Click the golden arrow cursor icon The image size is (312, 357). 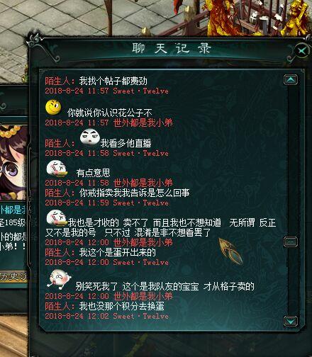click(x=230, y=251)
